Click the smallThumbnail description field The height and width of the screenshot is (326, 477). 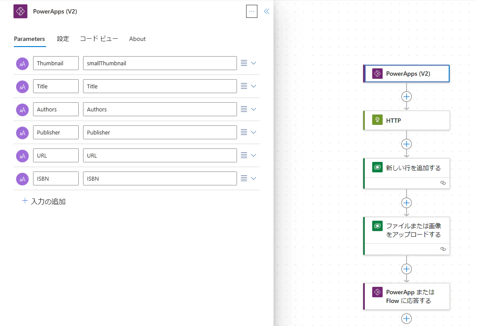(x=160, y=63)
